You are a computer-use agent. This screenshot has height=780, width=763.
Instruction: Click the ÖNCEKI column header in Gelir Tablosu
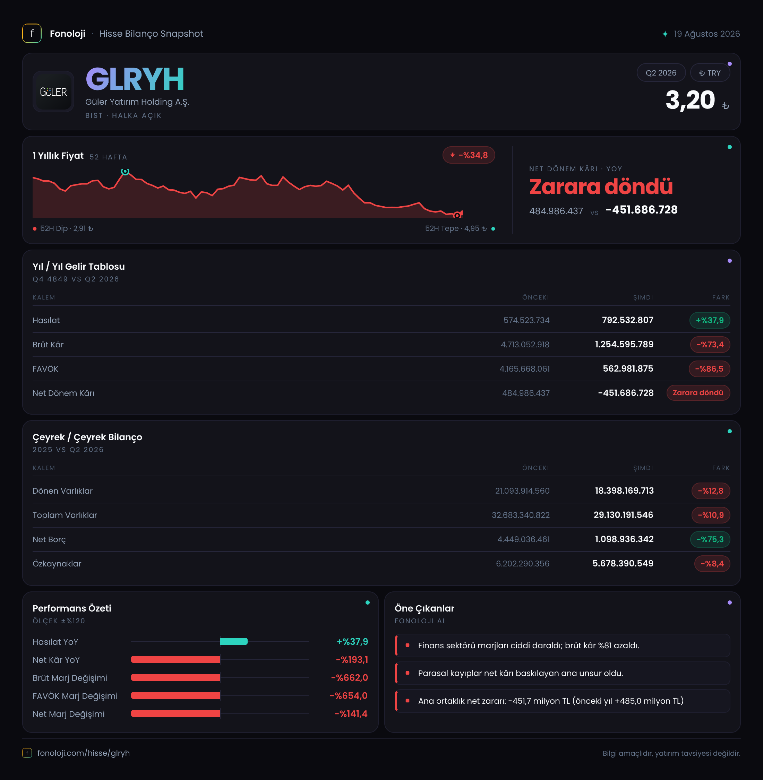click(535, 297)
